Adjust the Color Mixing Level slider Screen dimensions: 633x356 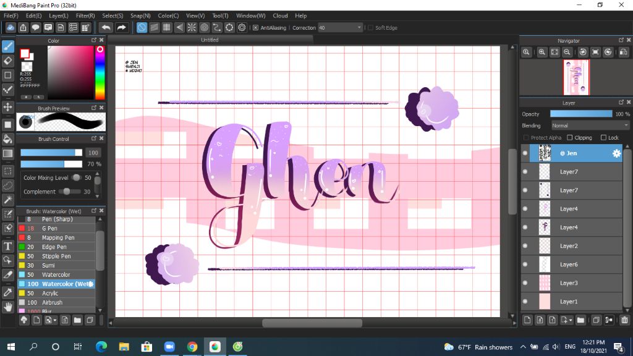76,177
